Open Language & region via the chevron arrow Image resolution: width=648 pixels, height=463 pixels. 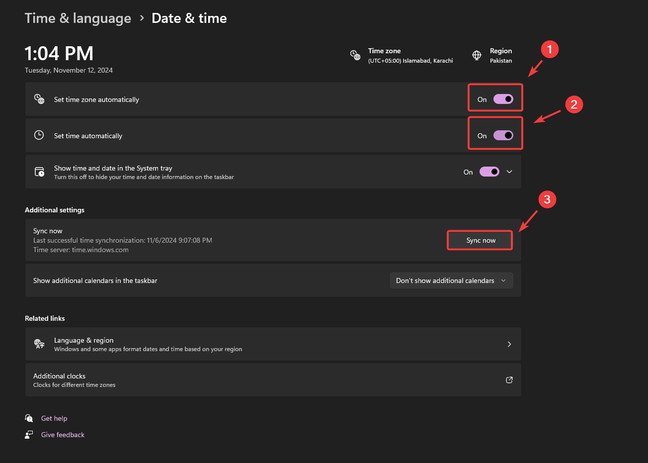(509, 344)
